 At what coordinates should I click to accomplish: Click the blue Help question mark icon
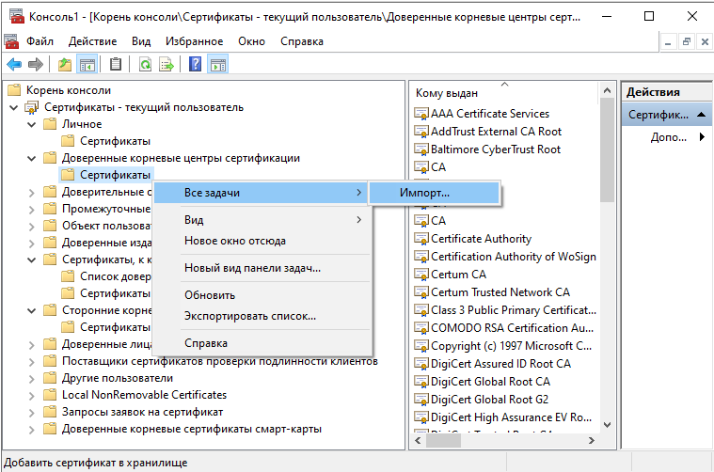point(195,64)
